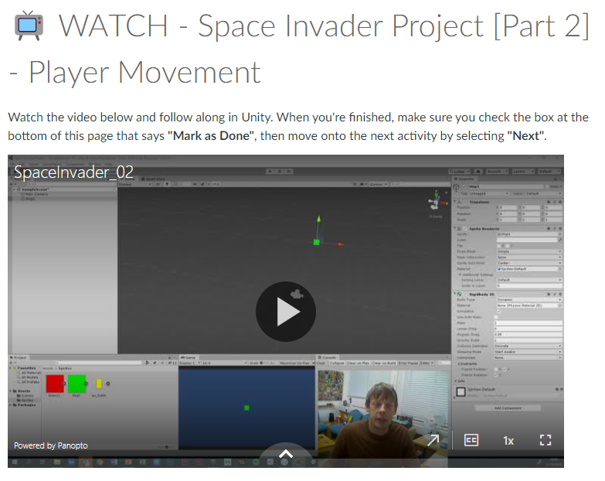The height and width of the screenshot is (481, 605).
Task: Select the green ship sprite asset
Action: pyautogui.click(x=76, y=384)
